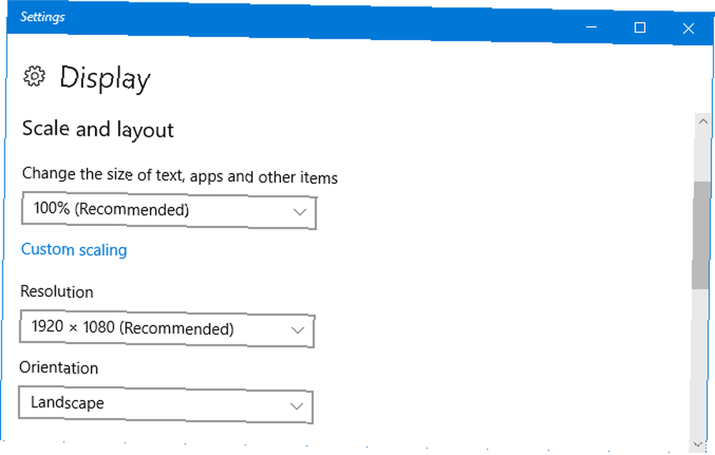
Task: Click the Orientation label
Action: 59,368
